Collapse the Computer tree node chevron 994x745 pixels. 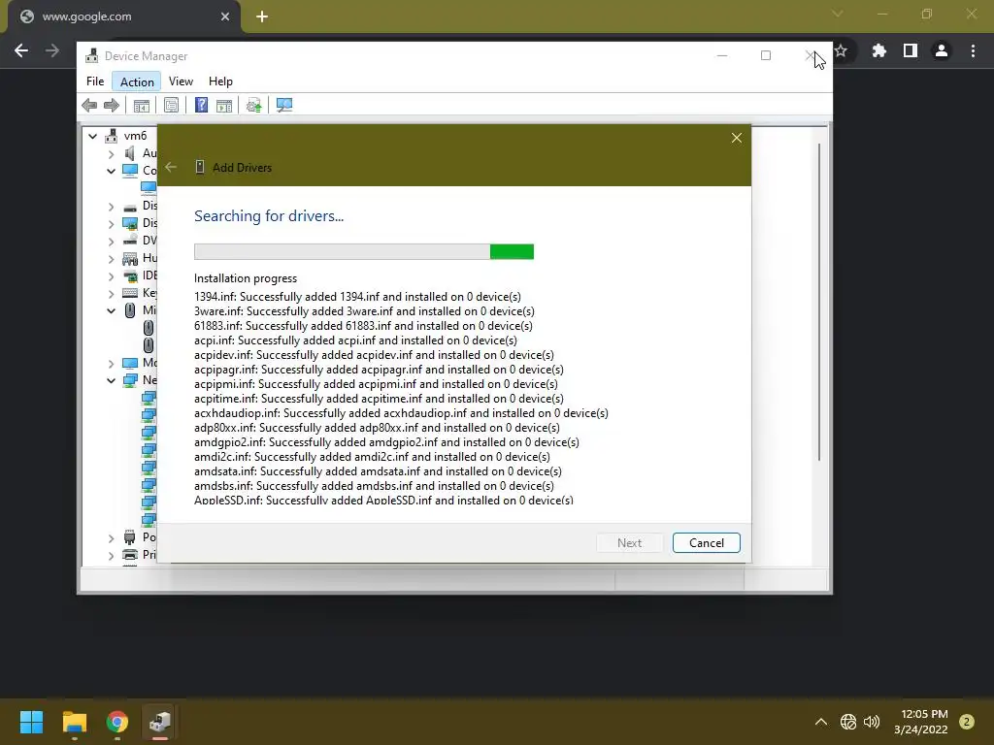pos(111,171)
